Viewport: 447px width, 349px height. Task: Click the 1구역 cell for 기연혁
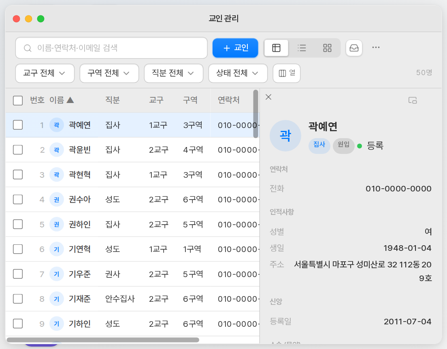coord(192,249)
